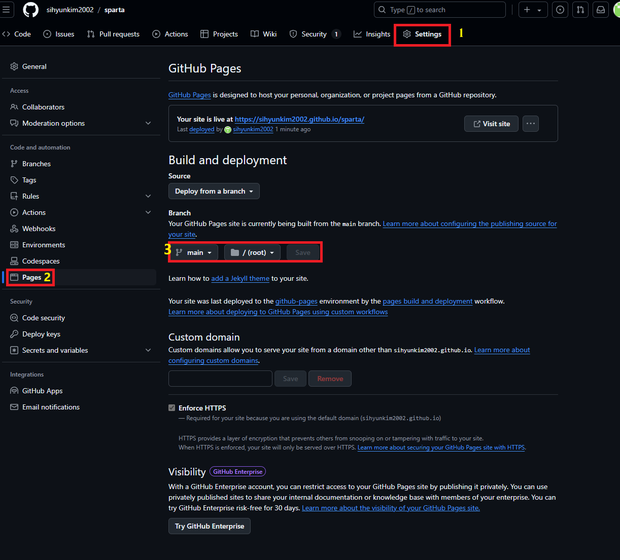This screenshot has height=560, width=620.
Task: Open the Deploy from a branch dropdown
Action: [214, 191]
